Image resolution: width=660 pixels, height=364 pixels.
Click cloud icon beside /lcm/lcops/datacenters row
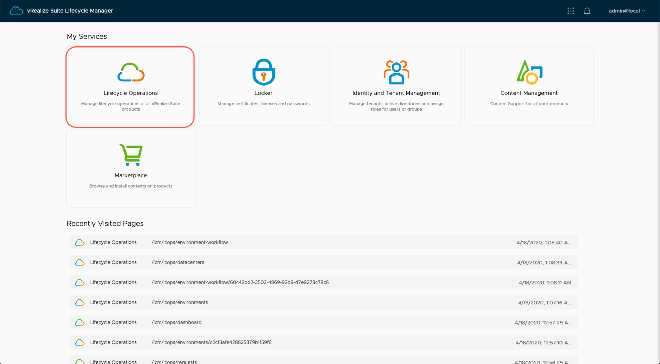click(x=80, y=262)
